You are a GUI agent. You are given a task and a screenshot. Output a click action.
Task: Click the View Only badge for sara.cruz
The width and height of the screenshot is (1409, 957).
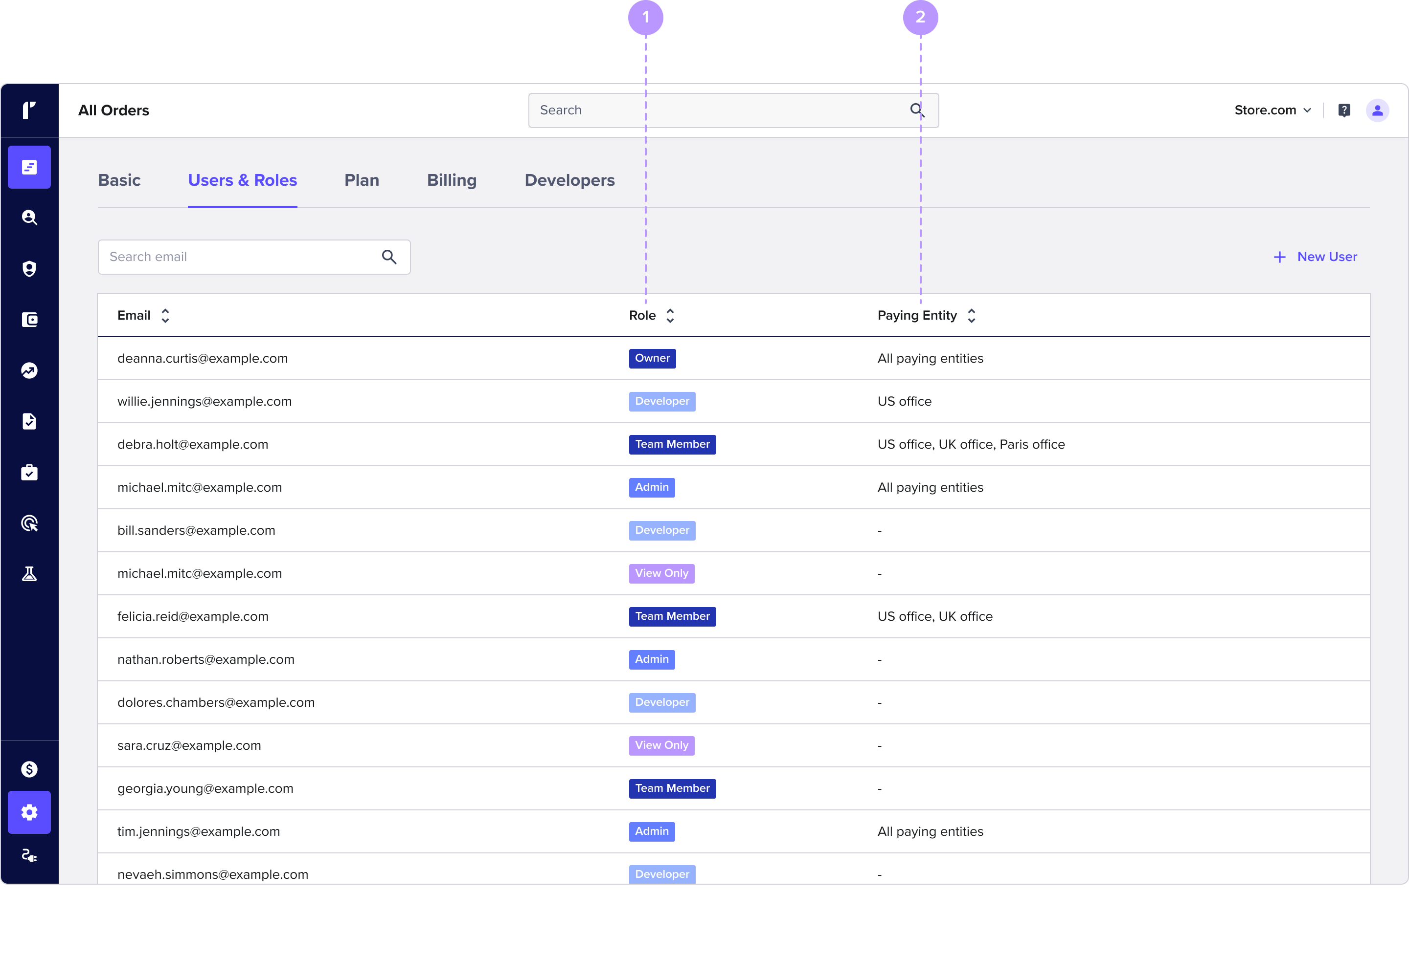[x=661, y=746]
